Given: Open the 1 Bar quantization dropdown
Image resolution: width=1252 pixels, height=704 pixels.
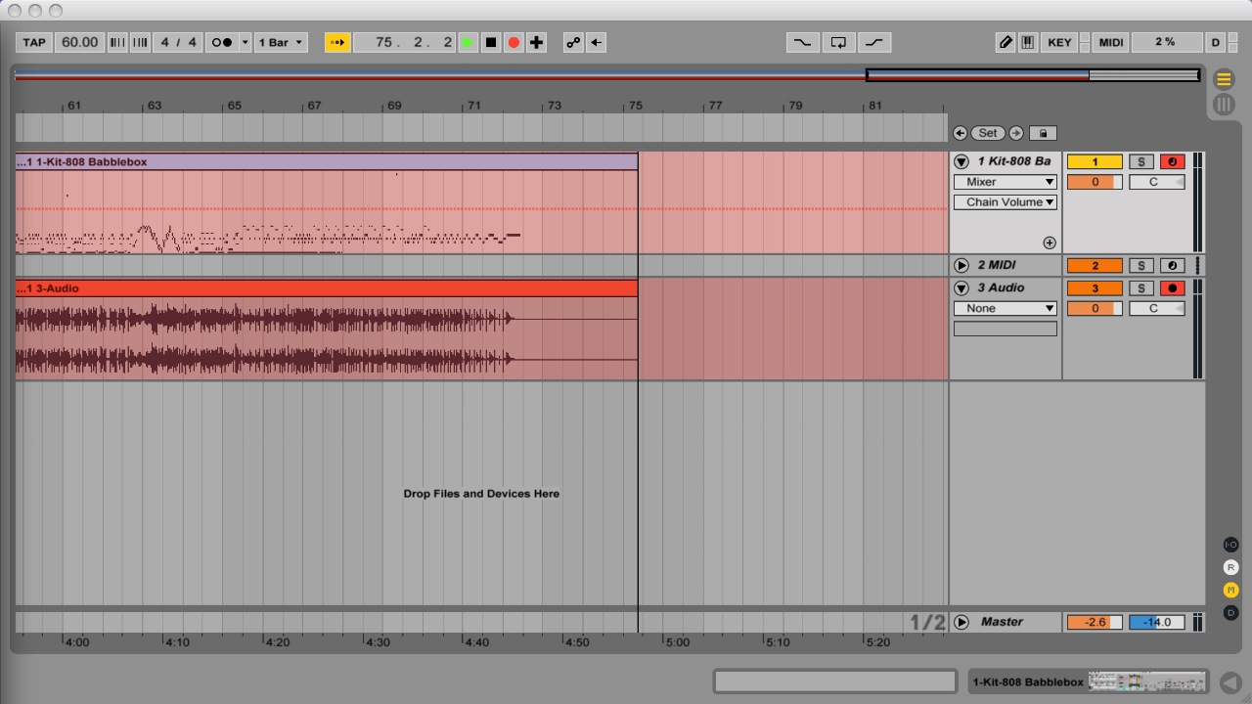Looking at the screenshot, I should pos(281,42).
